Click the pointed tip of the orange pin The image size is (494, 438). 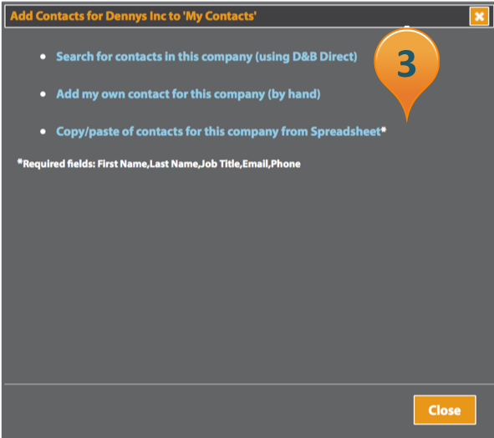407,118
